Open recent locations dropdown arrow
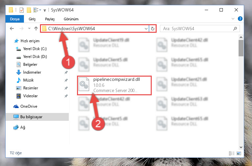The image size is (252, 166). [29, 28]
